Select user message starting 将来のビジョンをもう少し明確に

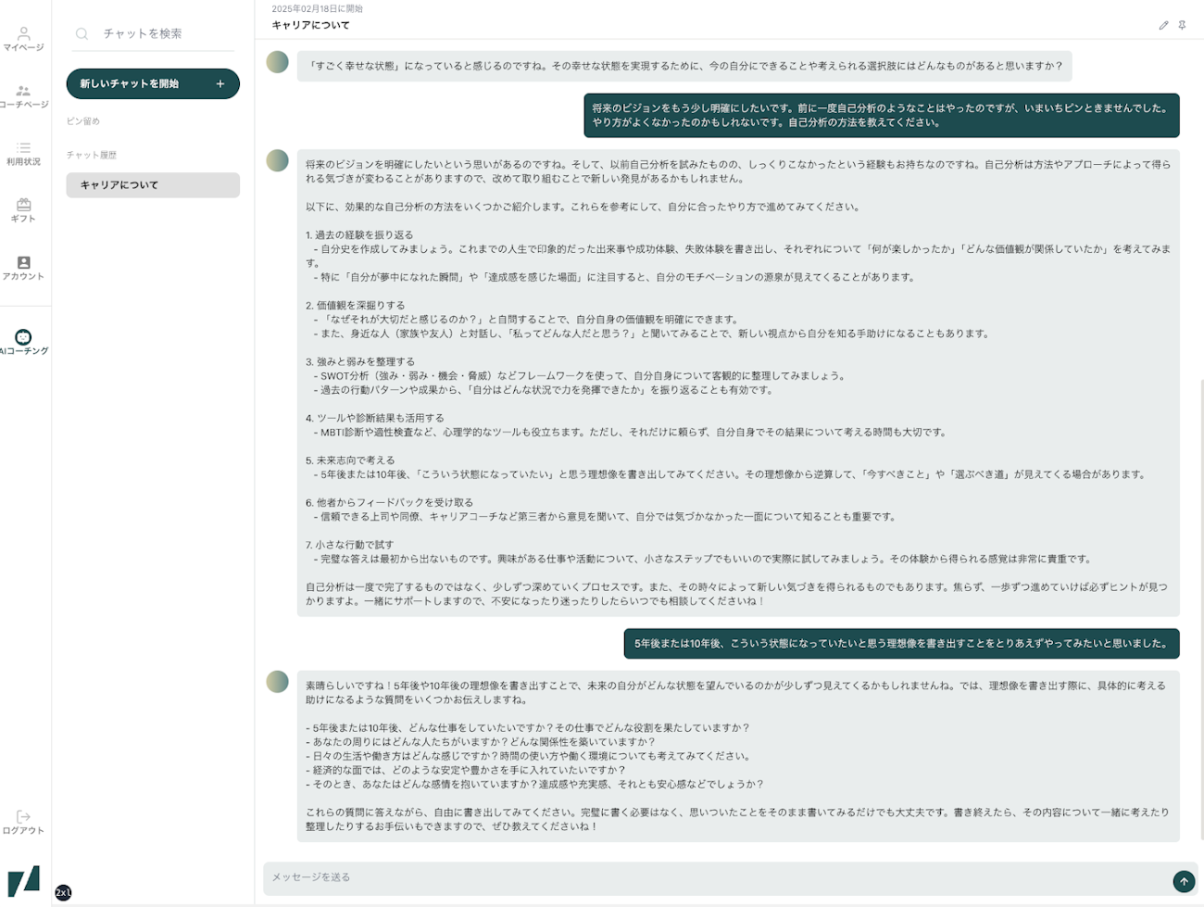coord(881,115)
